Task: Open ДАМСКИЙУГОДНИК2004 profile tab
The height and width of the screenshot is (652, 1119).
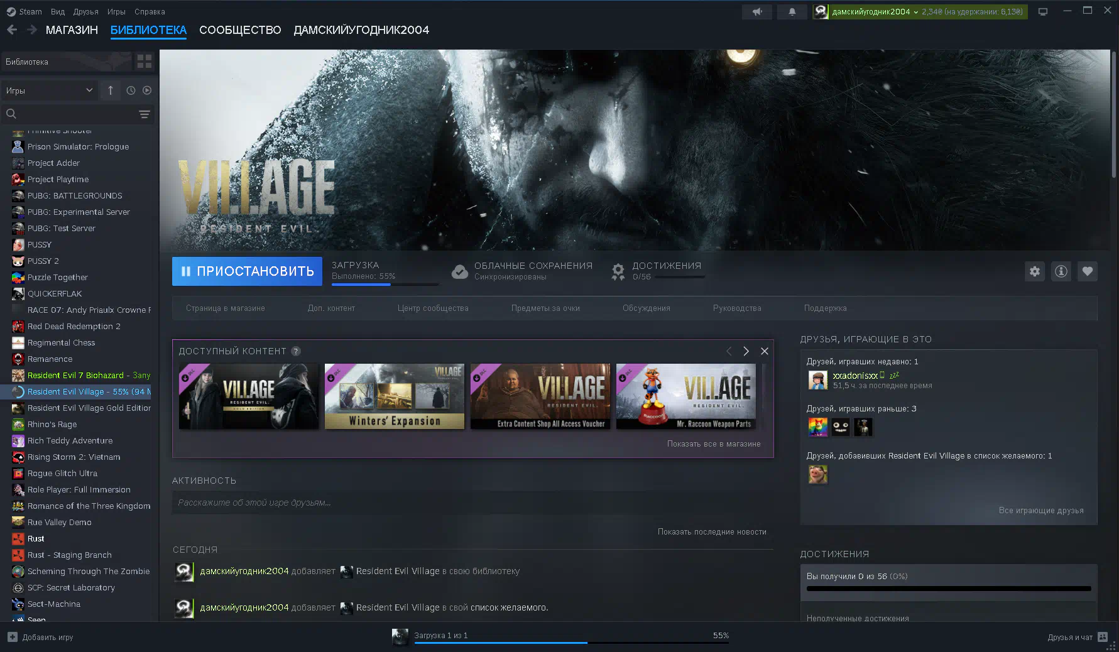Action: coord(361,30)
